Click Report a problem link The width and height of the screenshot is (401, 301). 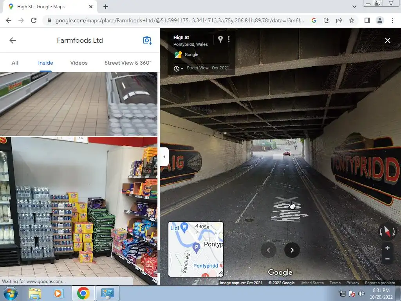pos(380,283)
